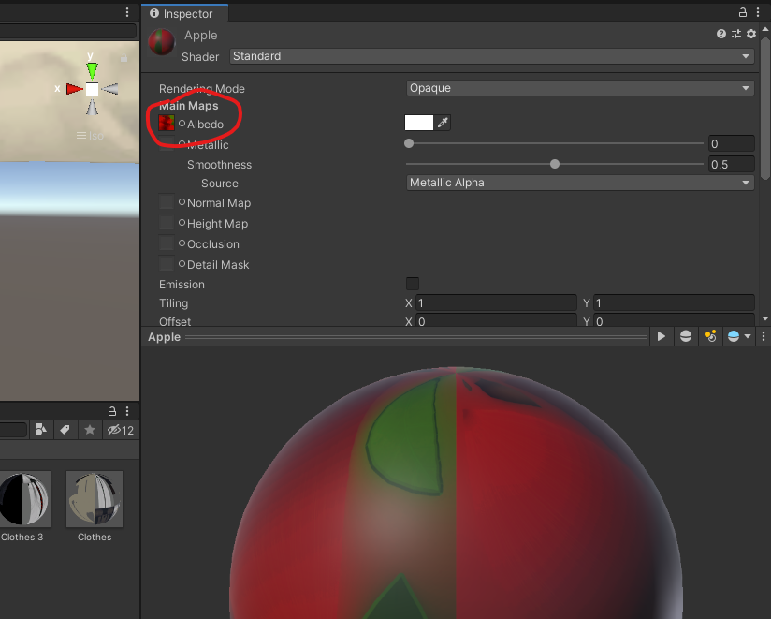Click the Inspector vertical scrollbar thumb

[765, 109]
